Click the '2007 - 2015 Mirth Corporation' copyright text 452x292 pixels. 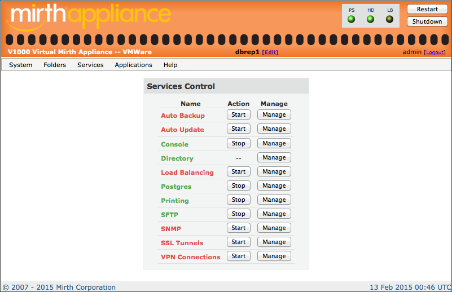click(x=59, y=287)
